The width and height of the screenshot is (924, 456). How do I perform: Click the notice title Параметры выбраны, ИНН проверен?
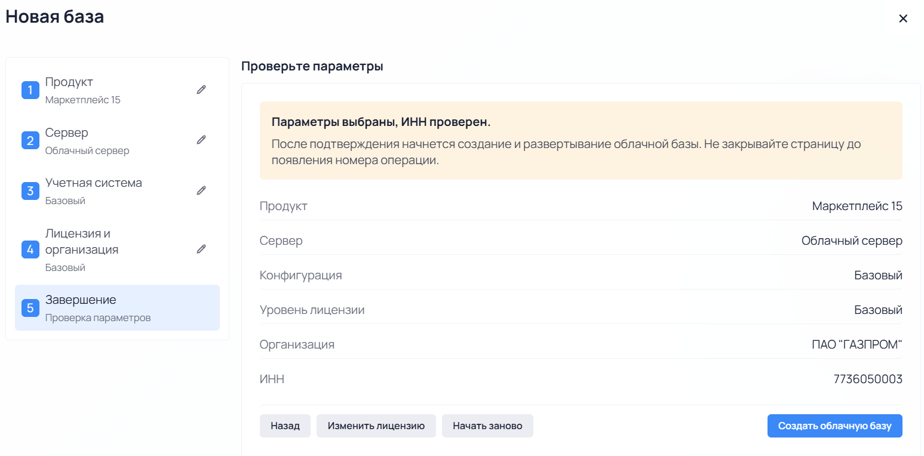pyautogui.click(x=381, y=122)
